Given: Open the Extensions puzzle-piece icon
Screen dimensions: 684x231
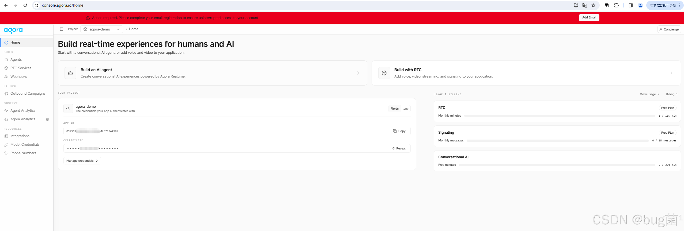Looking at the screenshot, I should point(616,5).
